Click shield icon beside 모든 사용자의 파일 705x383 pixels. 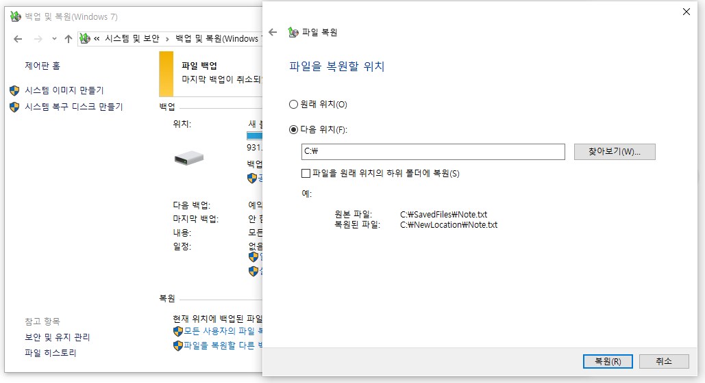pyautogui.click(x=178, y=332)
